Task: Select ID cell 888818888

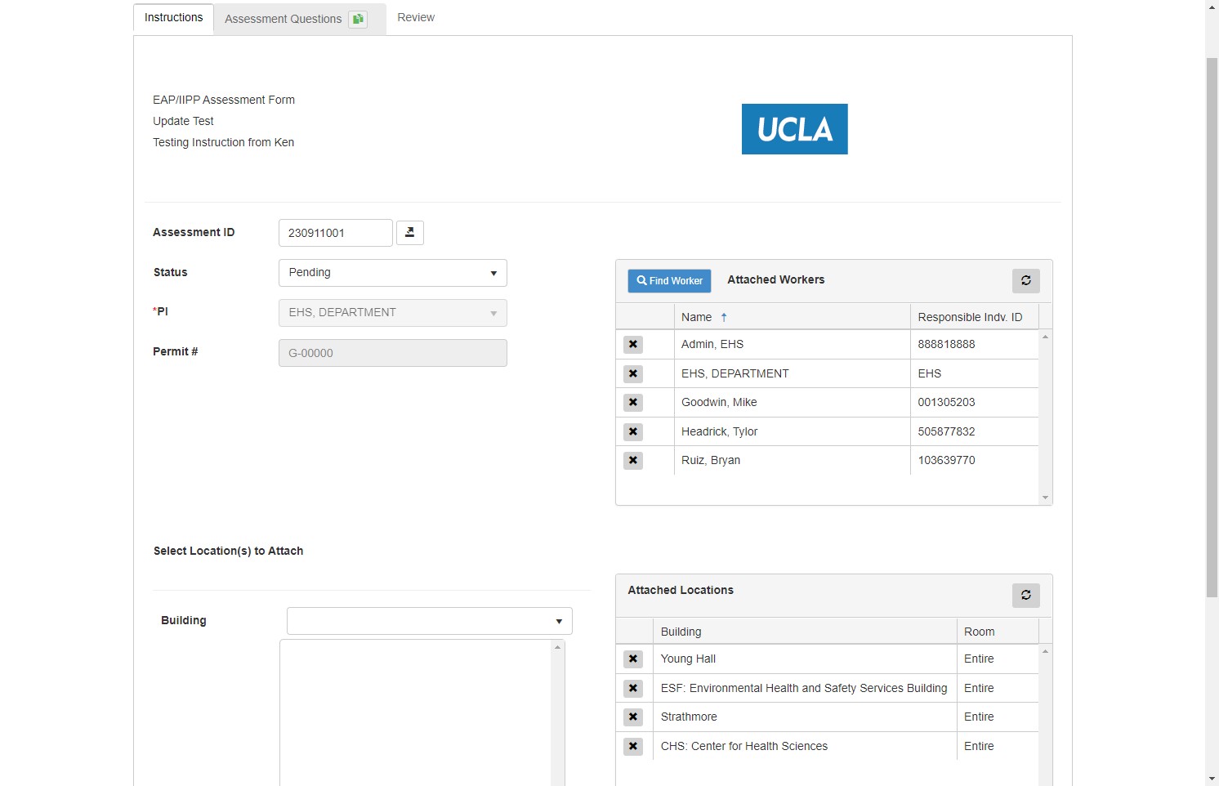Action: [x=974, y=344]
